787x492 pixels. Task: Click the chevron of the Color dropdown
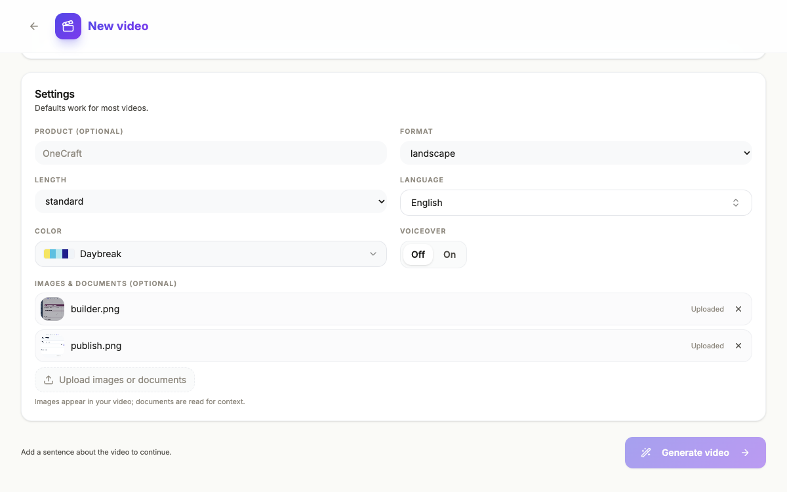373,254
